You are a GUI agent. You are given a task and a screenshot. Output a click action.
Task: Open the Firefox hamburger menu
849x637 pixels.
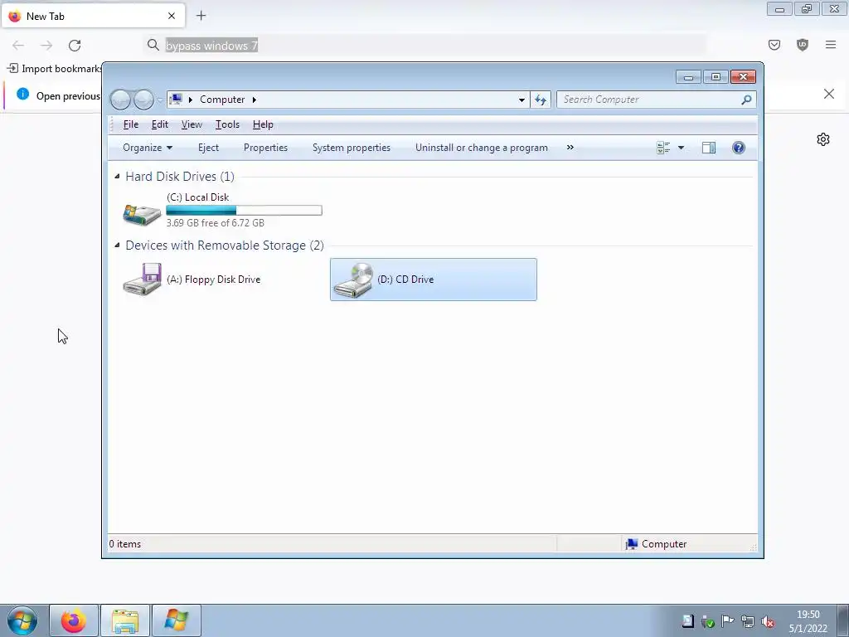pos(831,45)
